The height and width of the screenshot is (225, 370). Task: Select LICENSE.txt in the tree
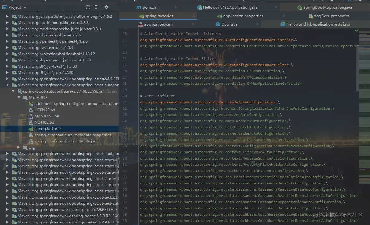coord(45,110)
